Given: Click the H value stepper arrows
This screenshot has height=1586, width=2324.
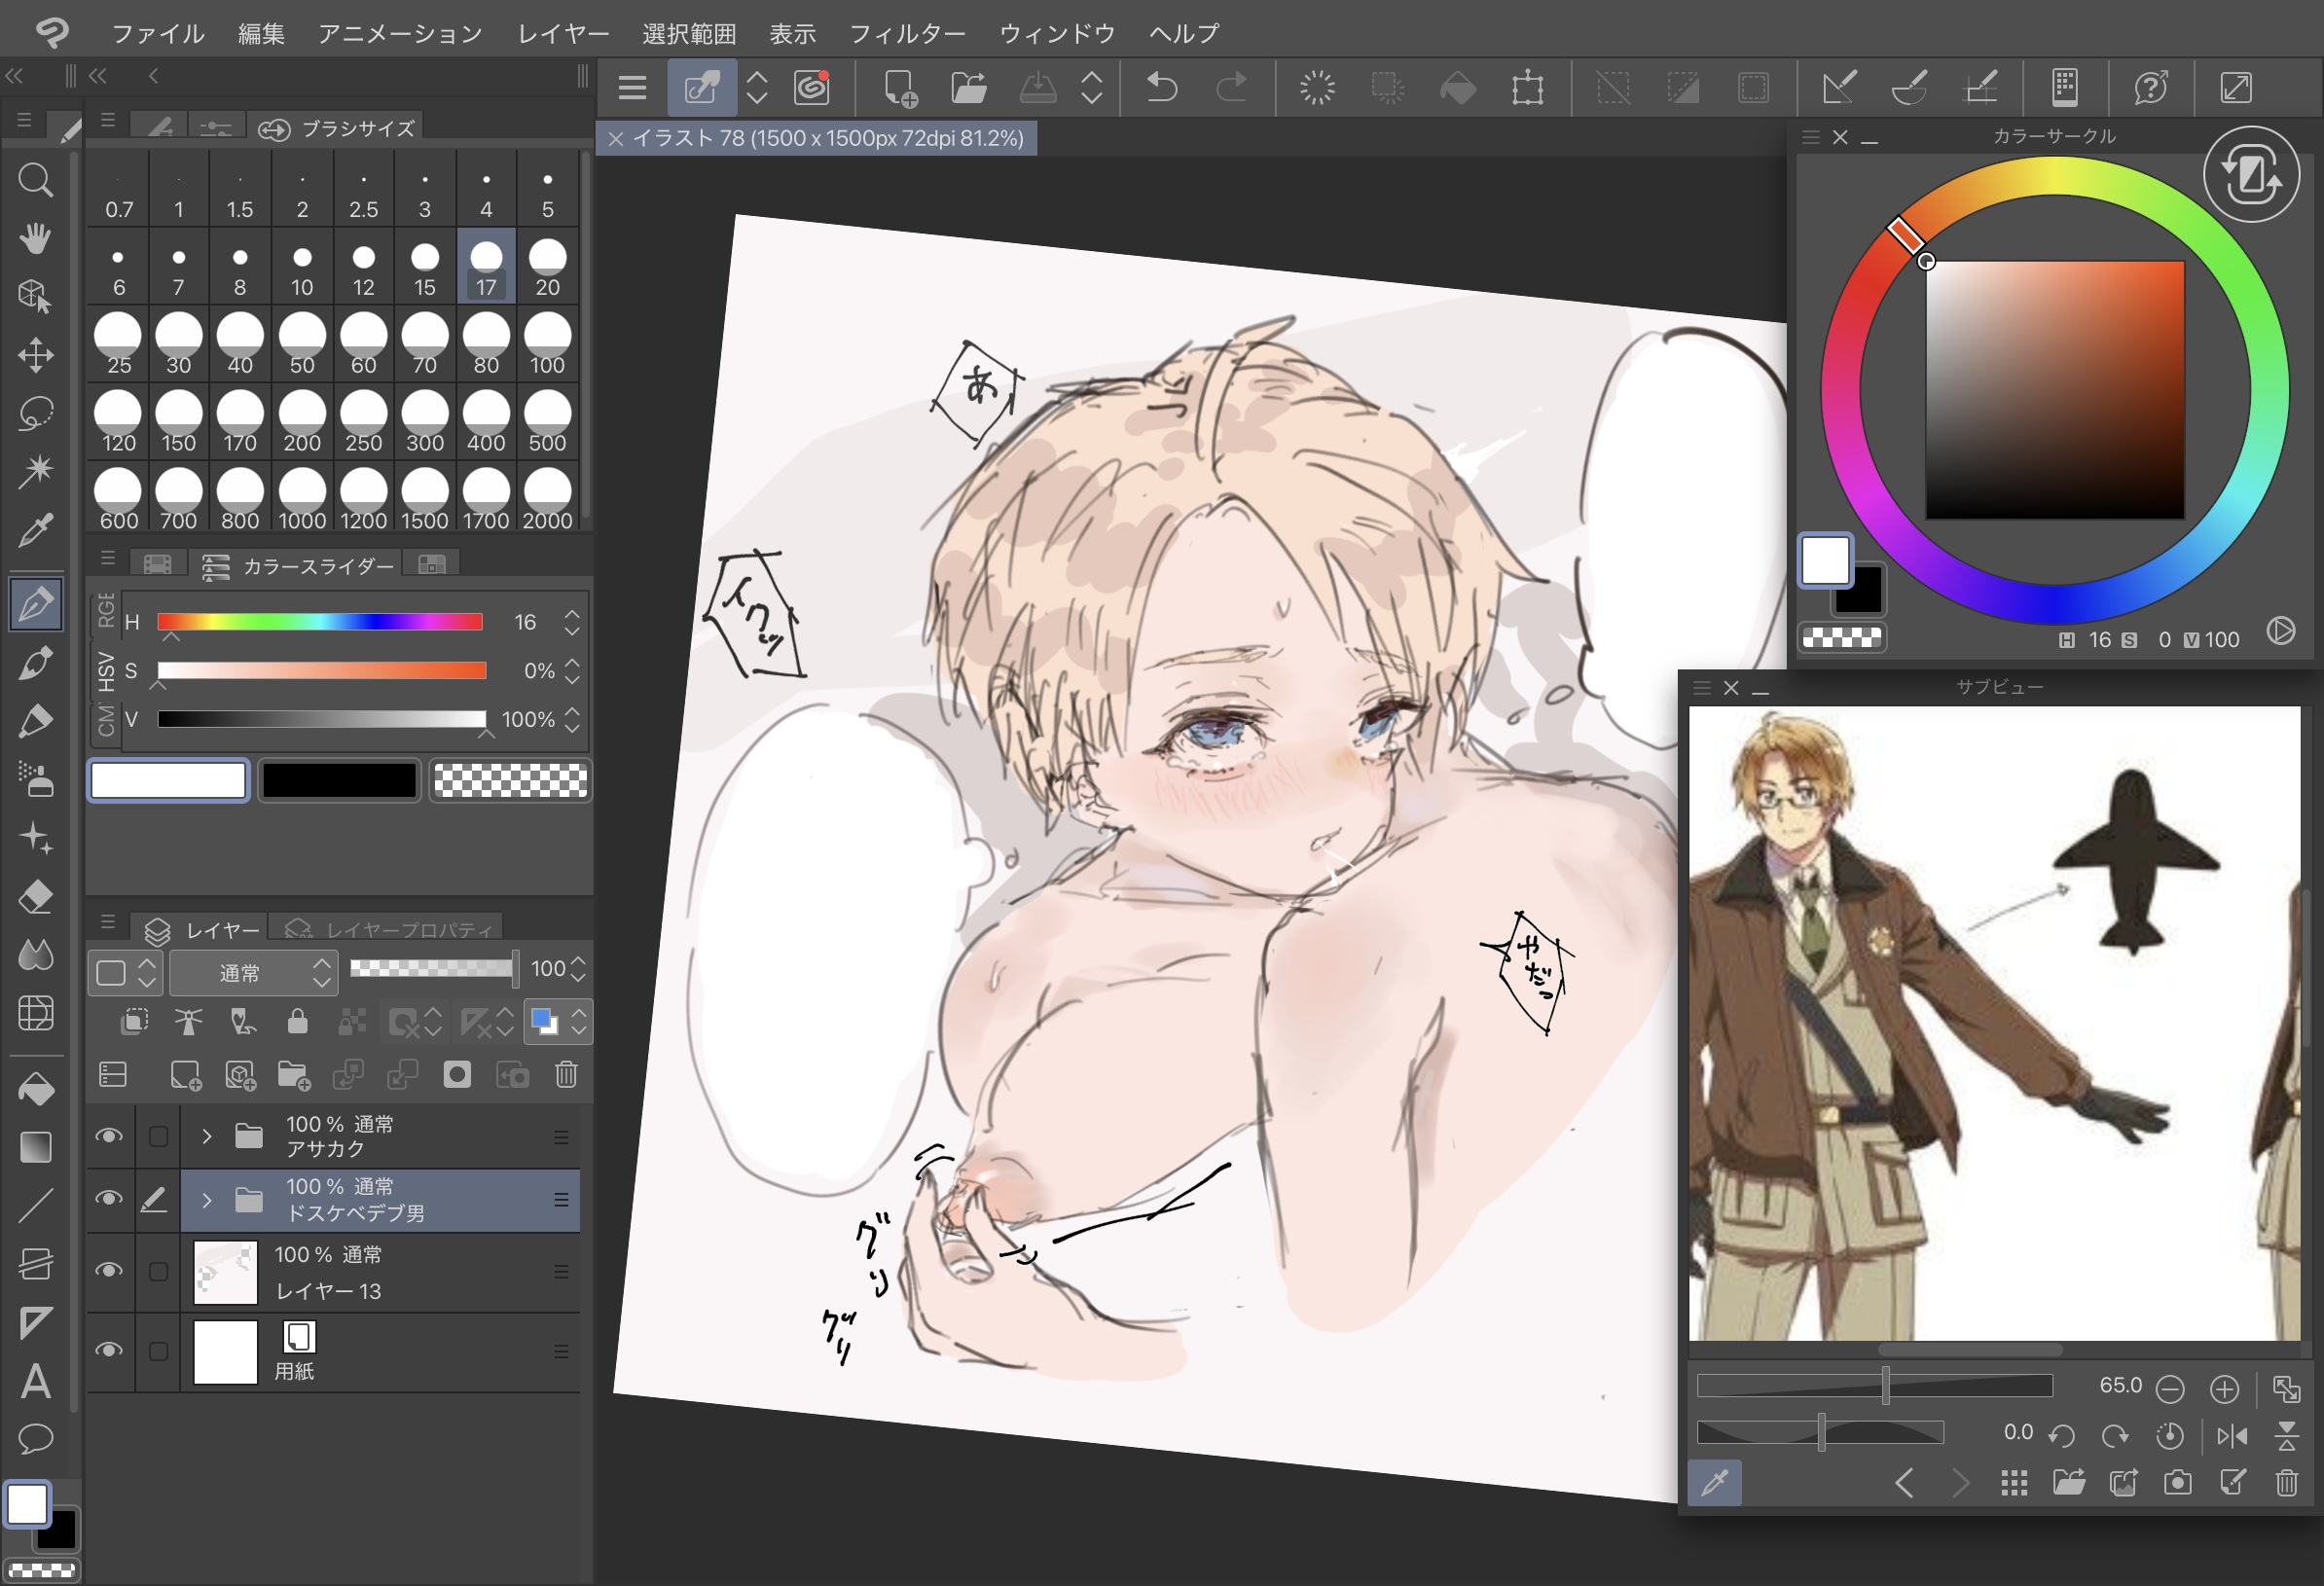Looking at the screenshot, I should coord(572,622).
